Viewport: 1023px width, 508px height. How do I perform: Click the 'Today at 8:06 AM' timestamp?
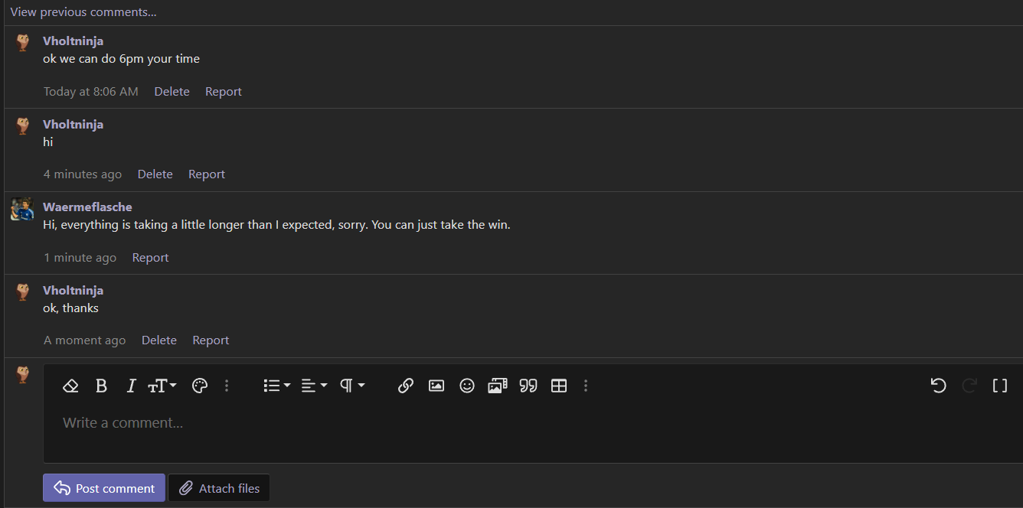(x=91, y=91)
